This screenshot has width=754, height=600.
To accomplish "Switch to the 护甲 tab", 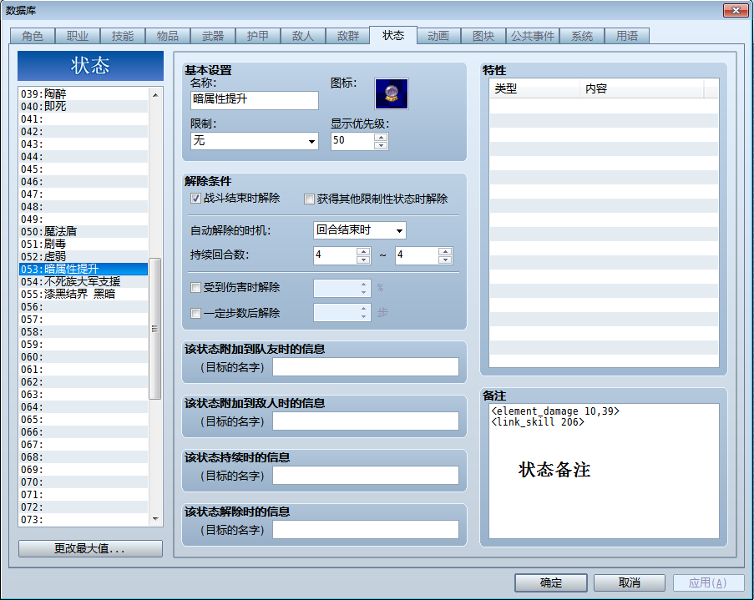I will [258, 36].
